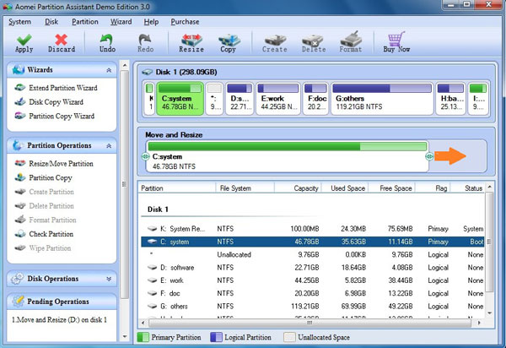Open the Partition menu
Image resolution: width=506 pixels, height=348 pixels.
tap(85, 22)
